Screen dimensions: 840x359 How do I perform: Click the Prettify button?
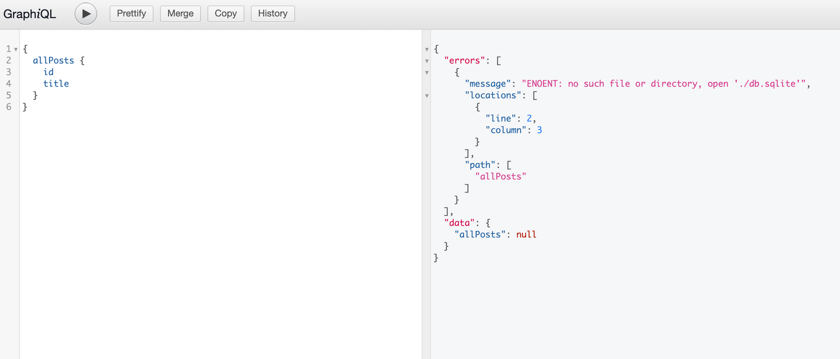tap(131, 14)
